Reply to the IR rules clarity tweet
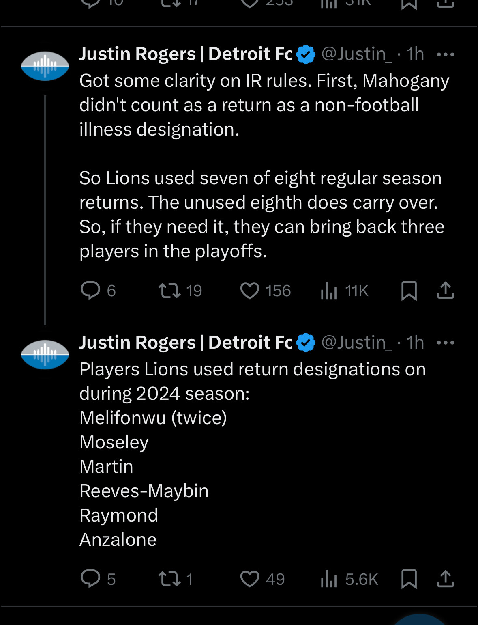 tap(91, 291)
